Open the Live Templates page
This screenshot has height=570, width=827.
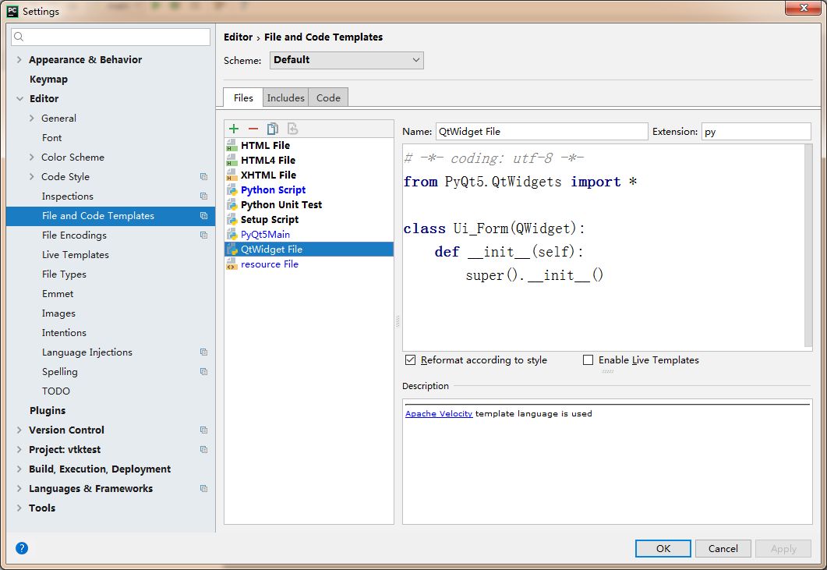pos(76,254)
